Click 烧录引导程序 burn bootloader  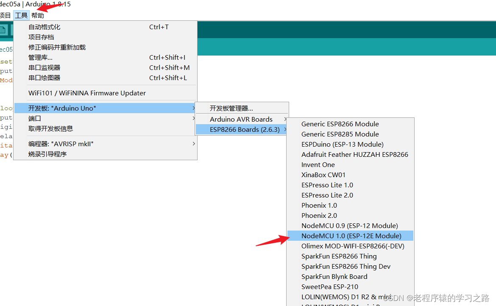pyautogui.click(x=106, y=154)
